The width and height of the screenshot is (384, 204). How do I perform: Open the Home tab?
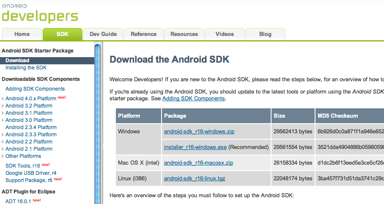pyautogui.click(x=22, y=34)
